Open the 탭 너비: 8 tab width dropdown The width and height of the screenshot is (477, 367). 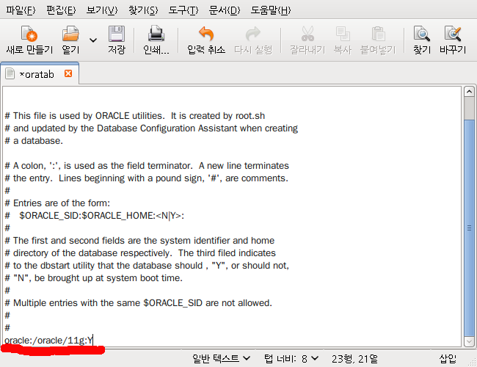click(x=291, y=359)
